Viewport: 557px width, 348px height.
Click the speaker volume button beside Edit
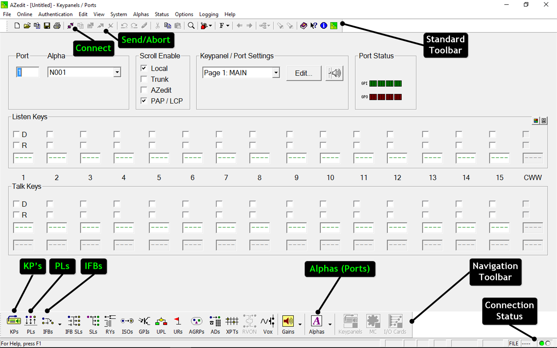(x=334, y=73)
